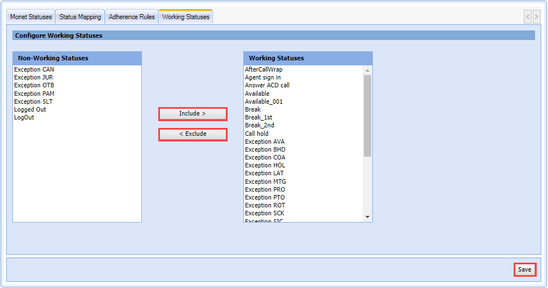Go to the Adherence Rules tab
Screen dimensions: 548x288
(132, 17)
